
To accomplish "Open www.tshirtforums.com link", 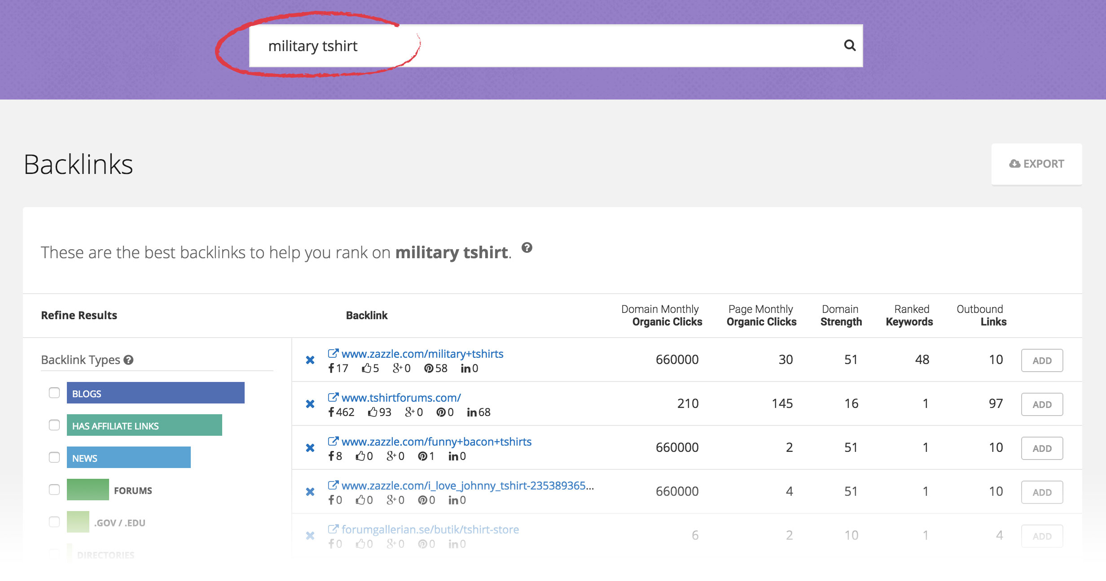I will click(401, 398).
